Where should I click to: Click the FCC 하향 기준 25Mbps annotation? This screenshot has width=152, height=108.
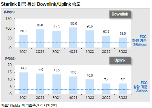point(139,41)
